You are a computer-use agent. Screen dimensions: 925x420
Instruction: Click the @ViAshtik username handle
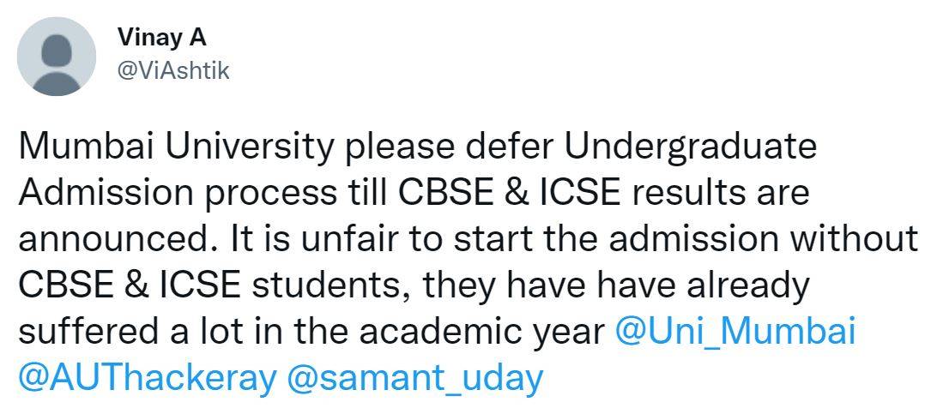click(172, 71)
